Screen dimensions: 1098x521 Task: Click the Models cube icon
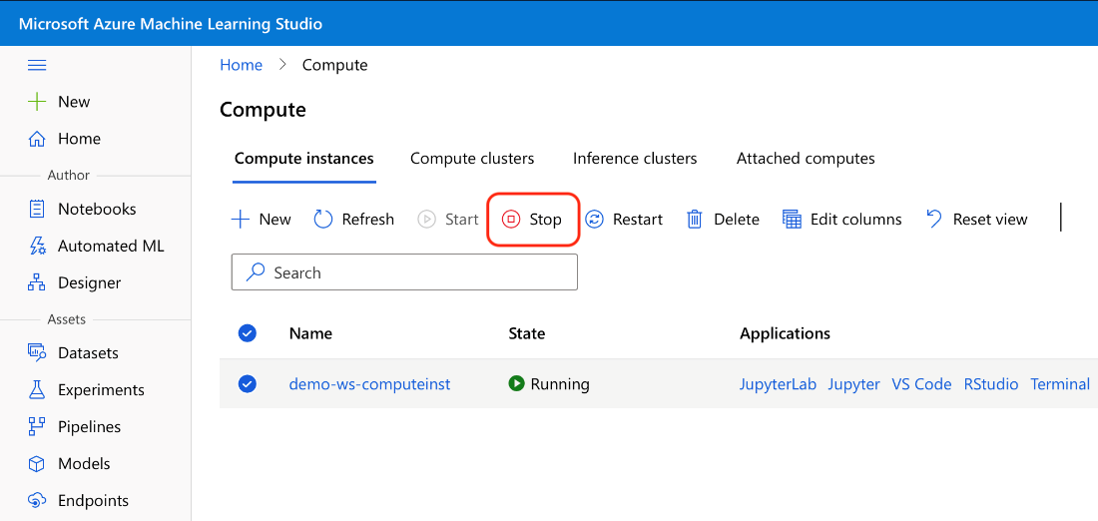pyautogui.click(x=36, y=463)
